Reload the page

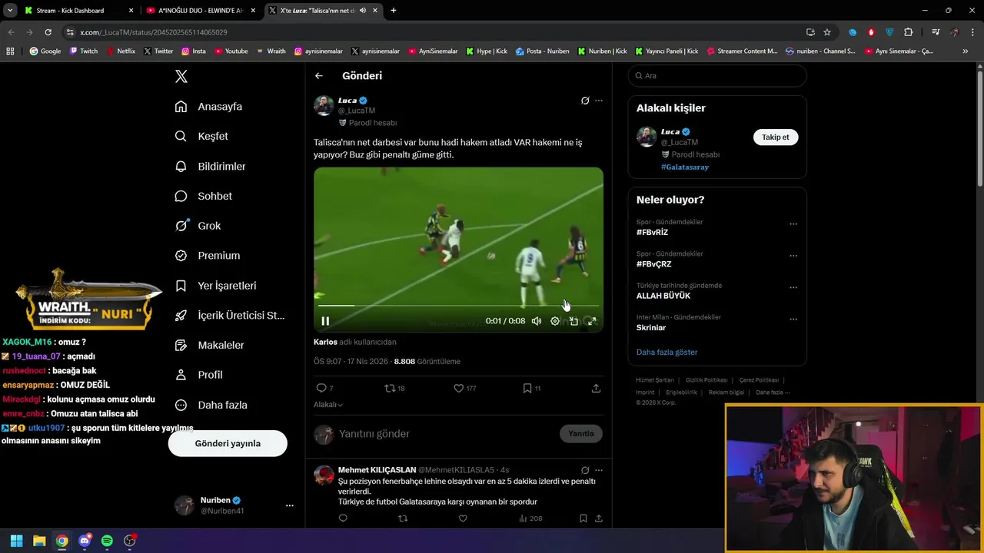tap(48, 32)
